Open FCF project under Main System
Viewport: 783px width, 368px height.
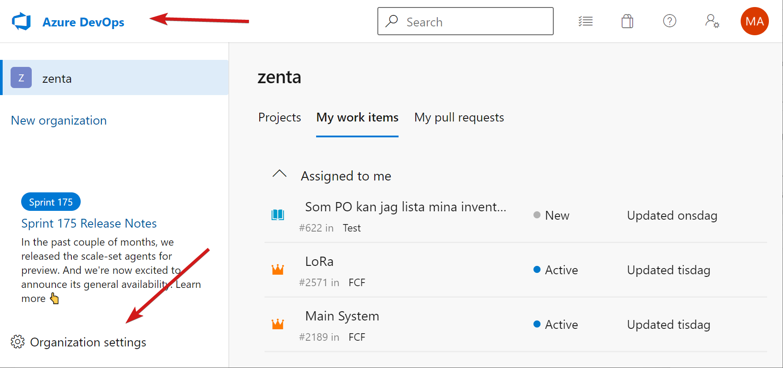(x=357, y=337)
